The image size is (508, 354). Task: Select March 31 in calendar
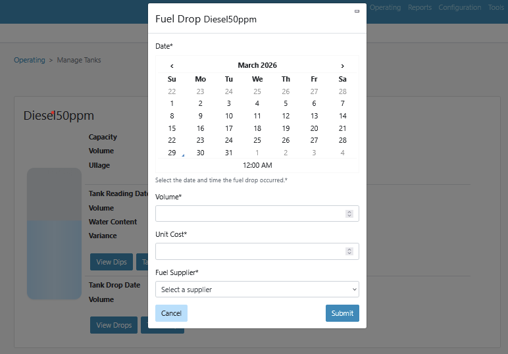[x=229, y=153]
